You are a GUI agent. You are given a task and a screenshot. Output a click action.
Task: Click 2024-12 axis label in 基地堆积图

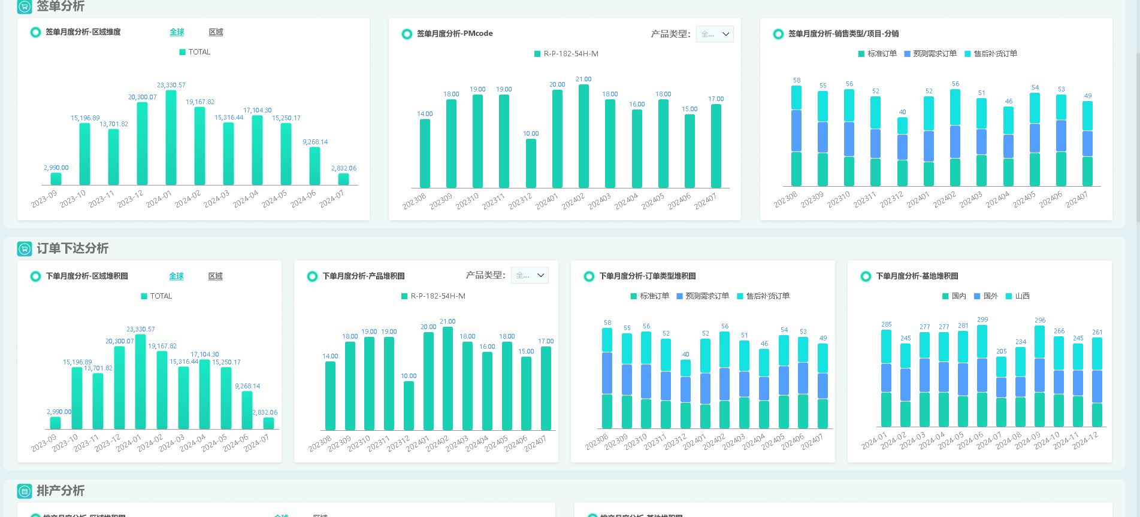click(1085, 440)
